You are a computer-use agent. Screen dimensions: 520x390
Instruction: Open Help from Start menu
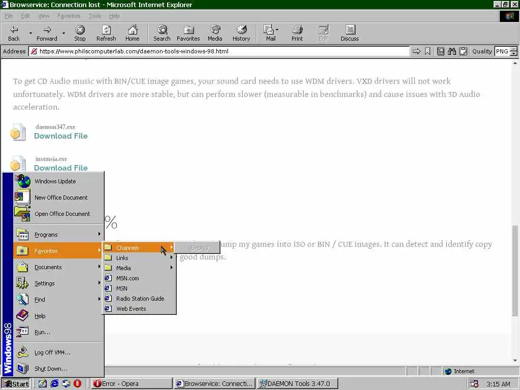pos(58,316)
